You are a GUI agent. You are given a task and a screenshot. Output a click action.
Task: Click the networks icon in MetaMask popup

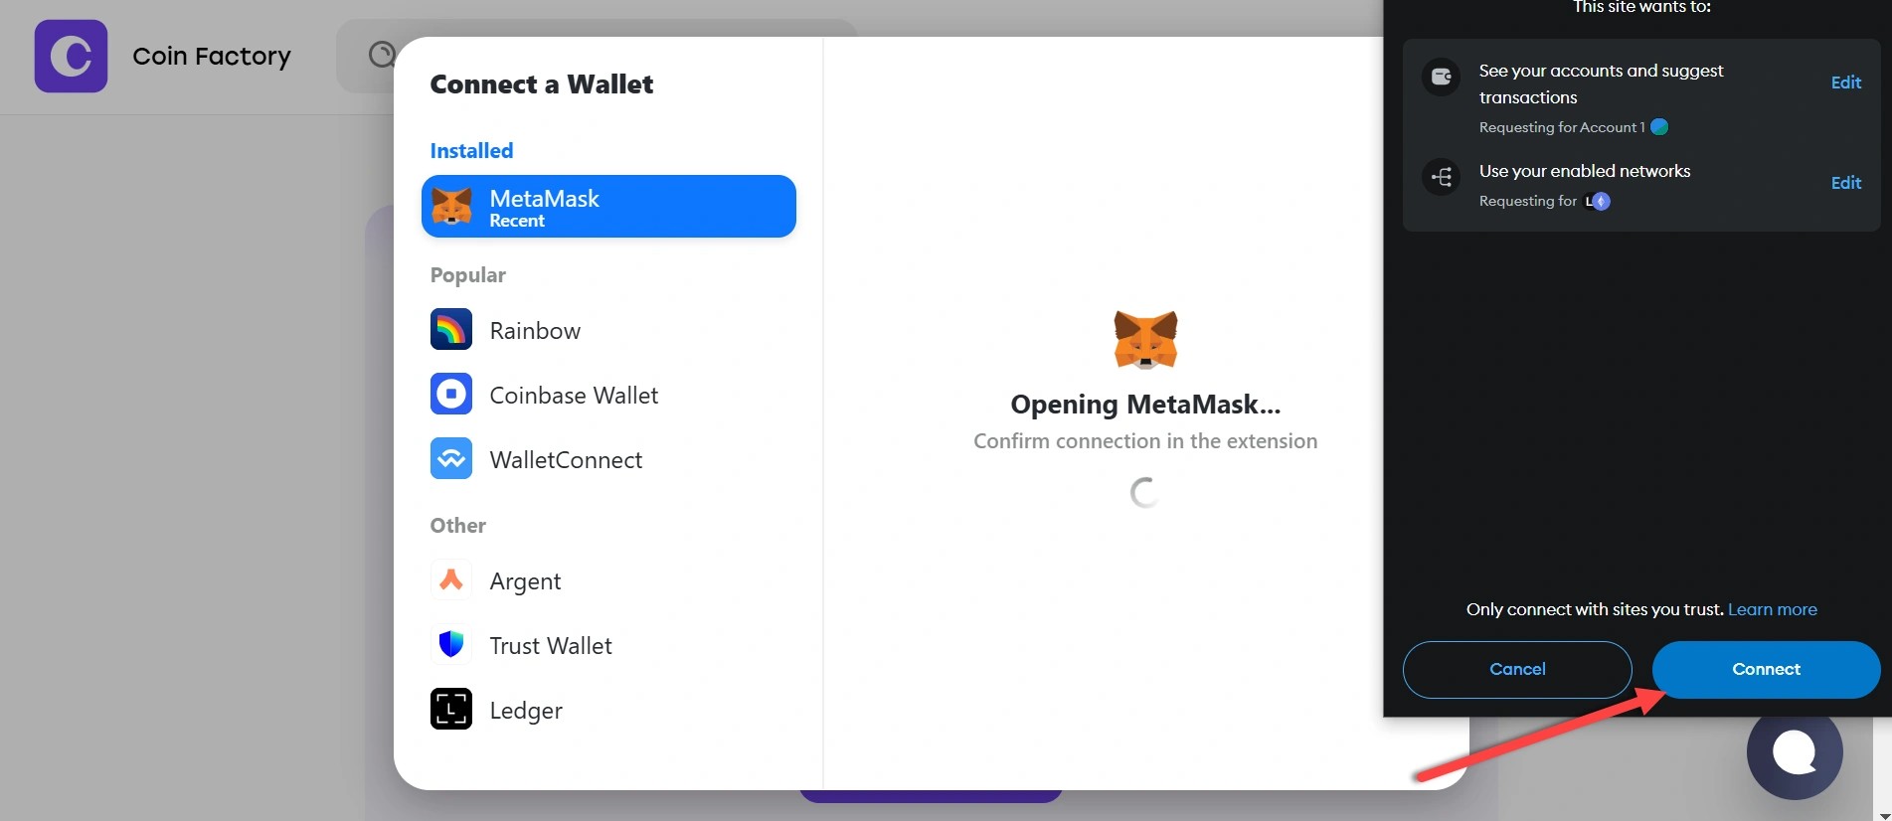[x=1441, y=178]
